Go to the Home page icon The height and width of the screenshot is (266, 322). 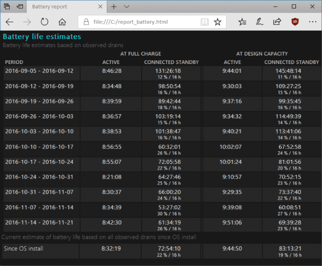tap(62, 22)
